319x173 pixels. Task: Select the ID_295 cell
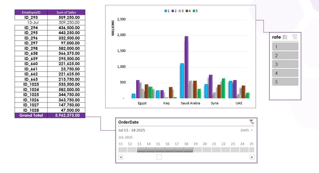coord(31,33)
